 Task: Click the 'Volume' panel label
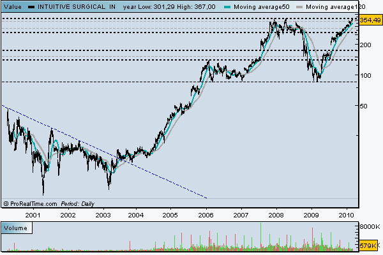pyautogui.click(x=15, y=228)
